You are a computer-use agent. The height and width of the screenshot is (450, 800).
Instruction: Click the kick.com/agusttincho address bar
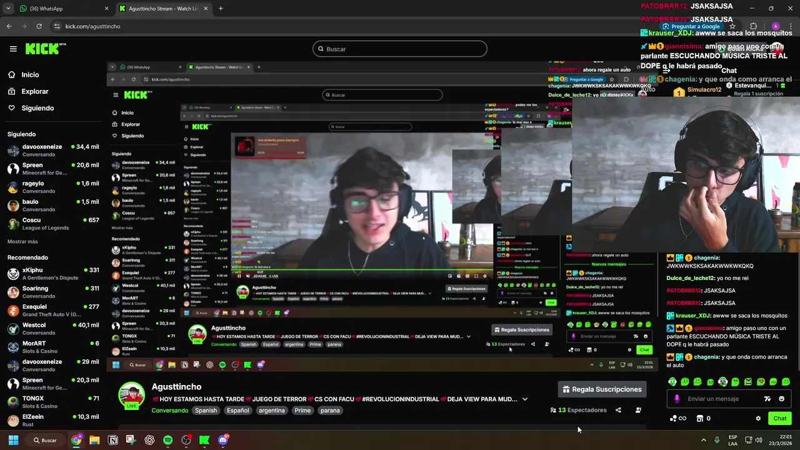pyautogui.click(x=92, y=26)
